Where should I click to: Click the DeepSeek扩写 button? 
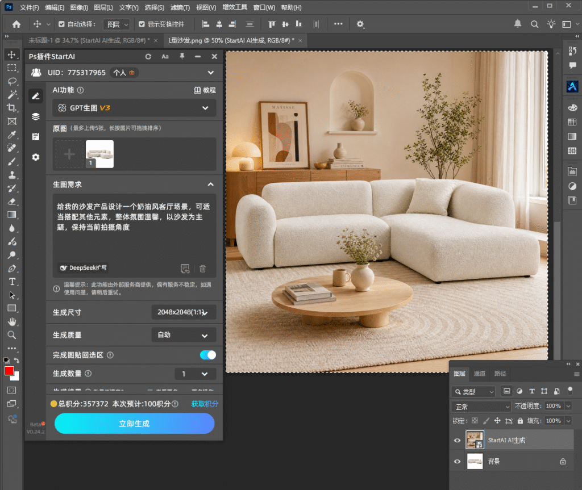[x=84, y=268]
